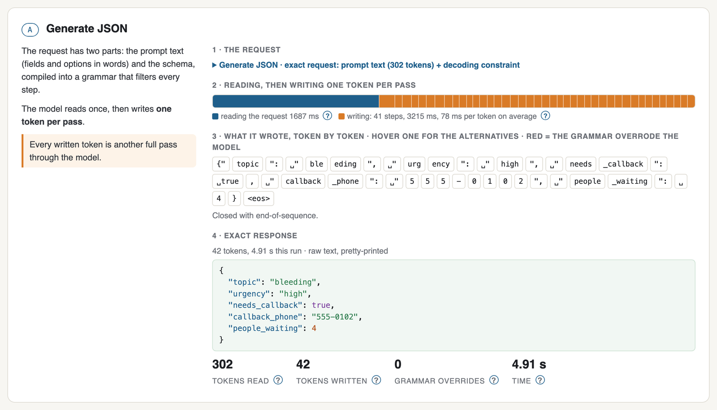This screenshot has height=410, width=717.
Task: Select the 'topic' token chip
Action: tap(248, 164)
